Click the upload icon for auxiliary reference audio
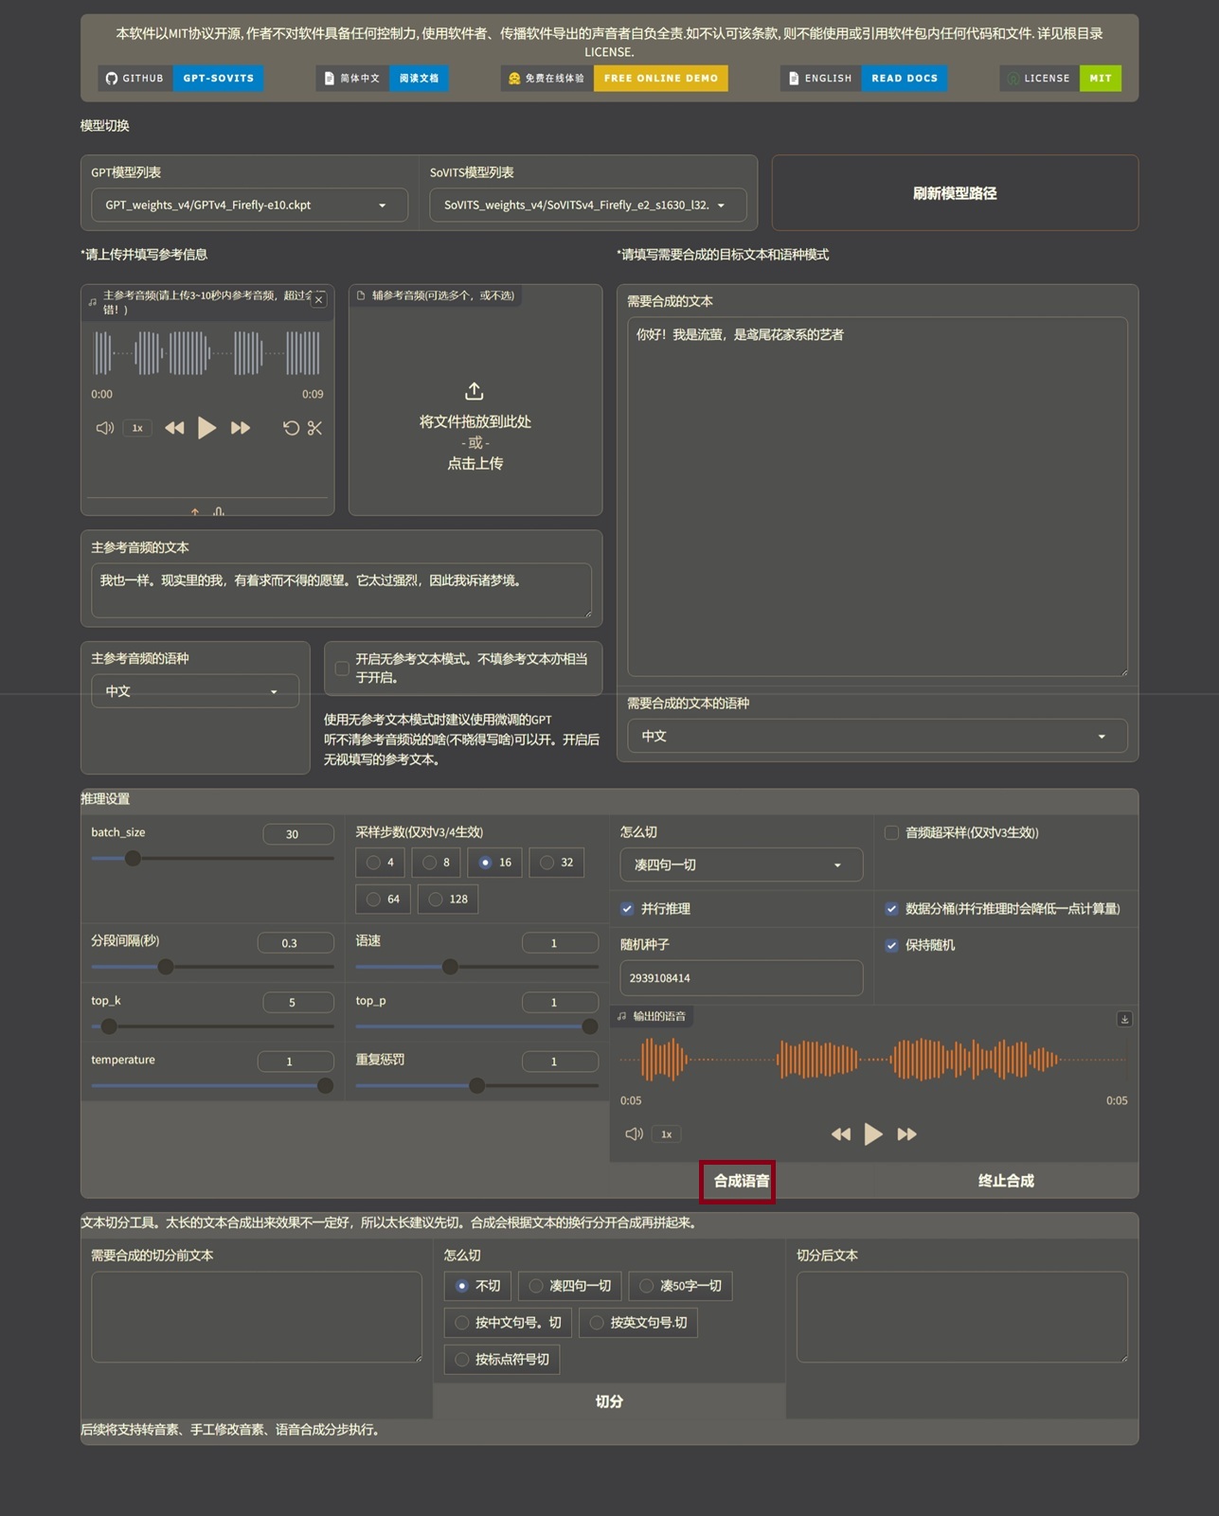Viewport: 1219px width, 1516px height. (475, 391)
